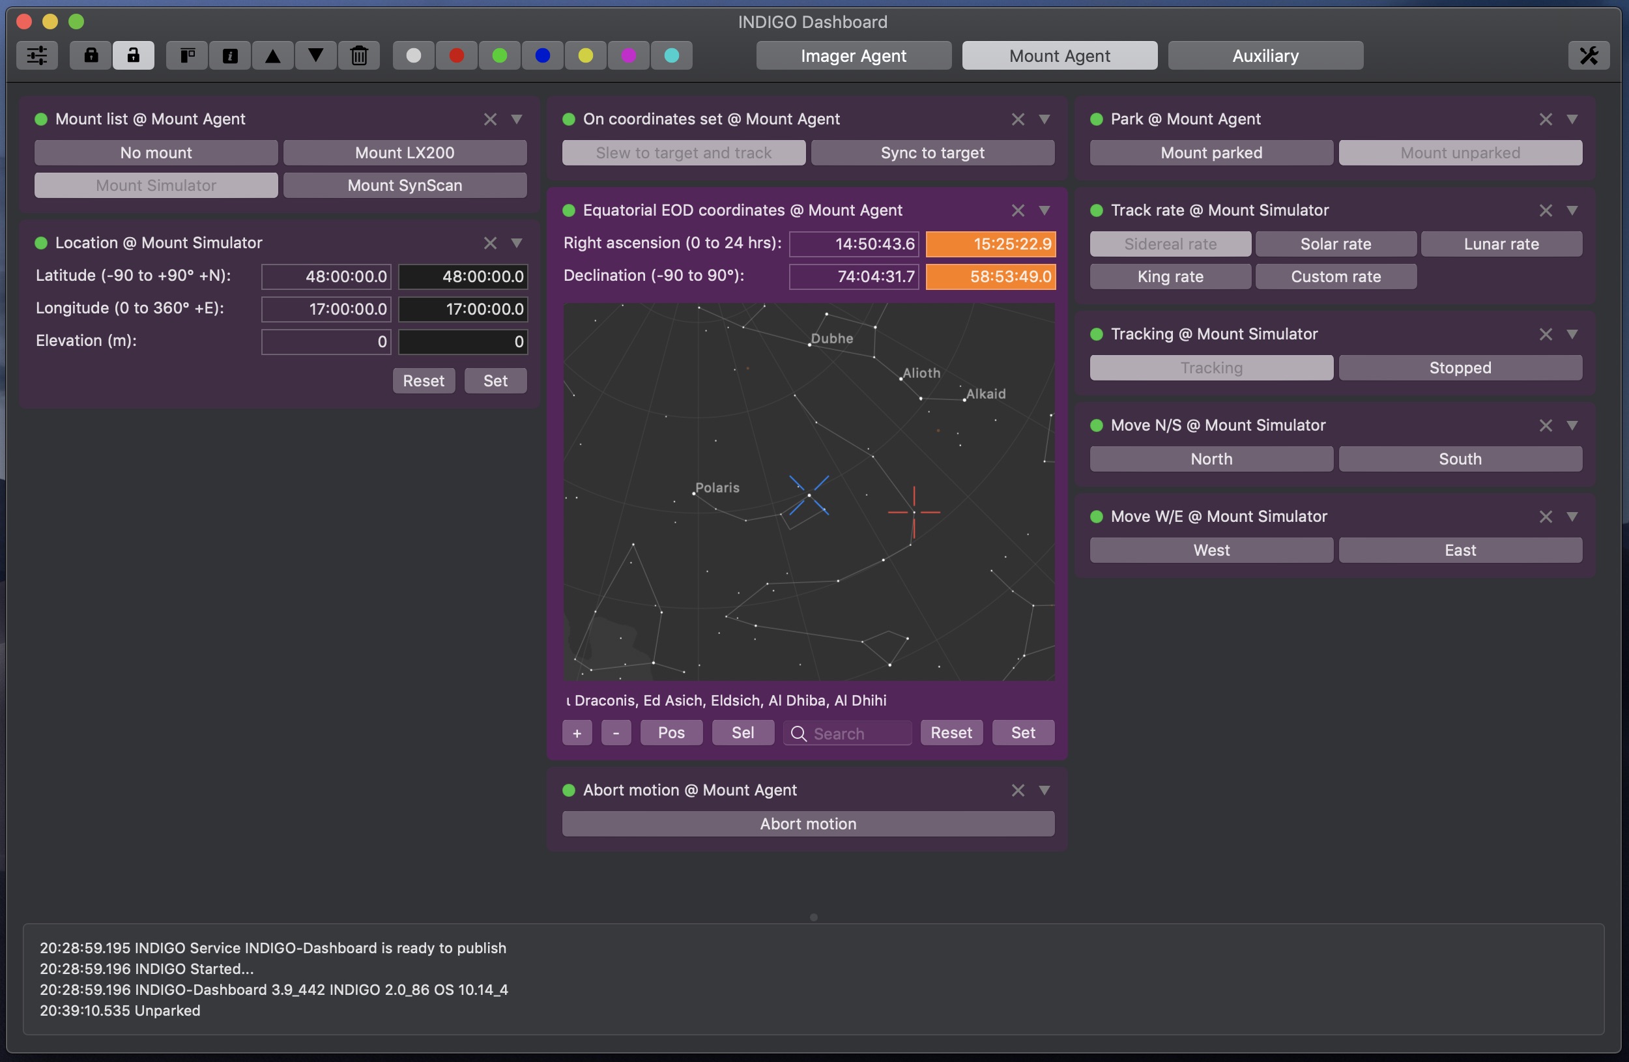Image resolution: width=1629 pixels, height=1062 pixels.
Task: Click the Search field under star map
Action: point(847,734)
